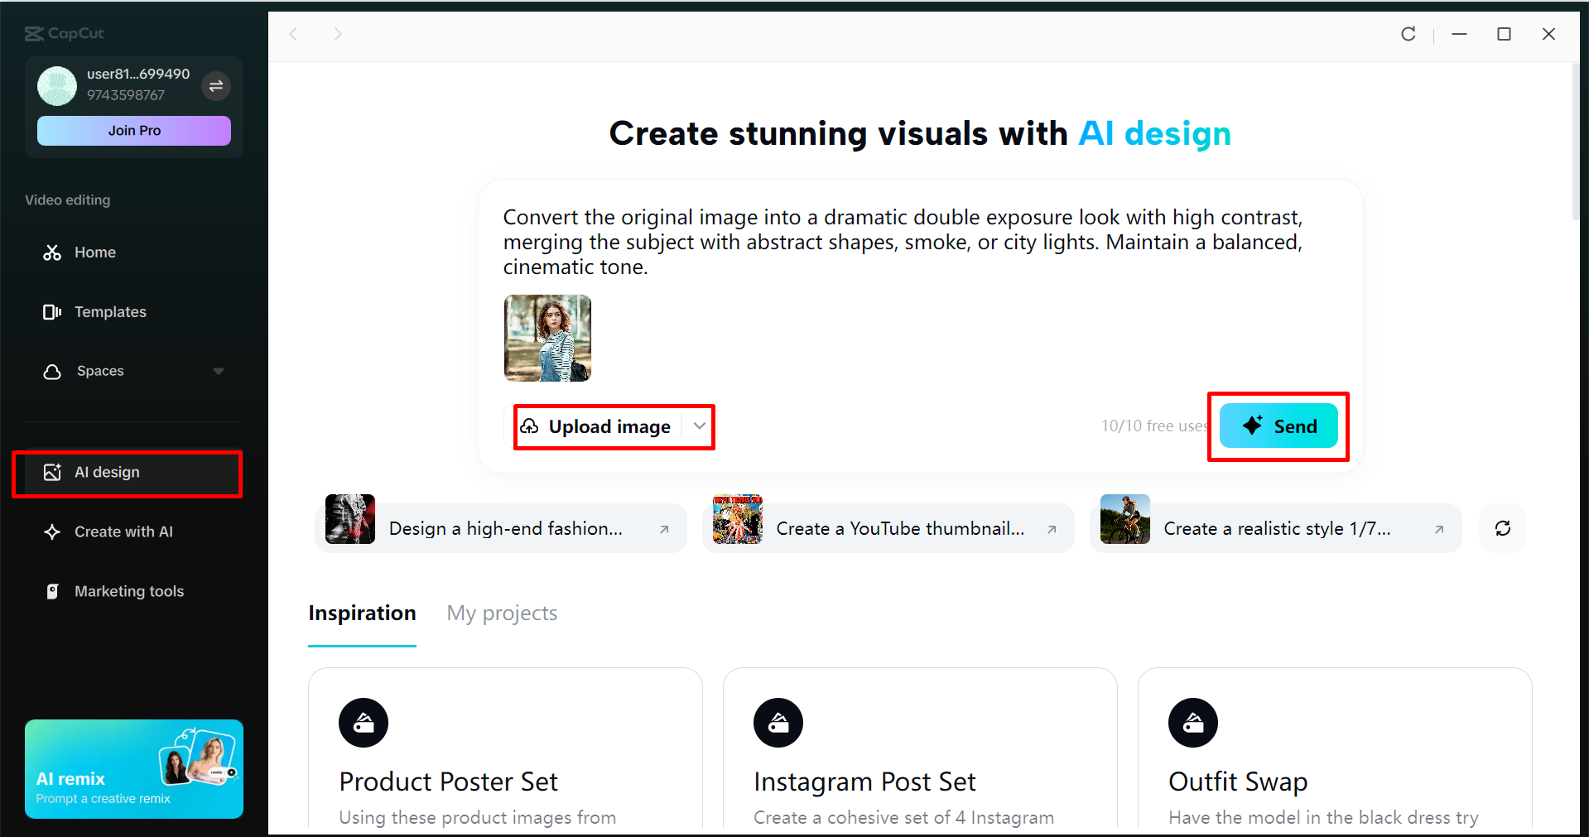Select AI design in the sidebar
Viewport: 1589px width, 837px height.
tap(106, 472)
